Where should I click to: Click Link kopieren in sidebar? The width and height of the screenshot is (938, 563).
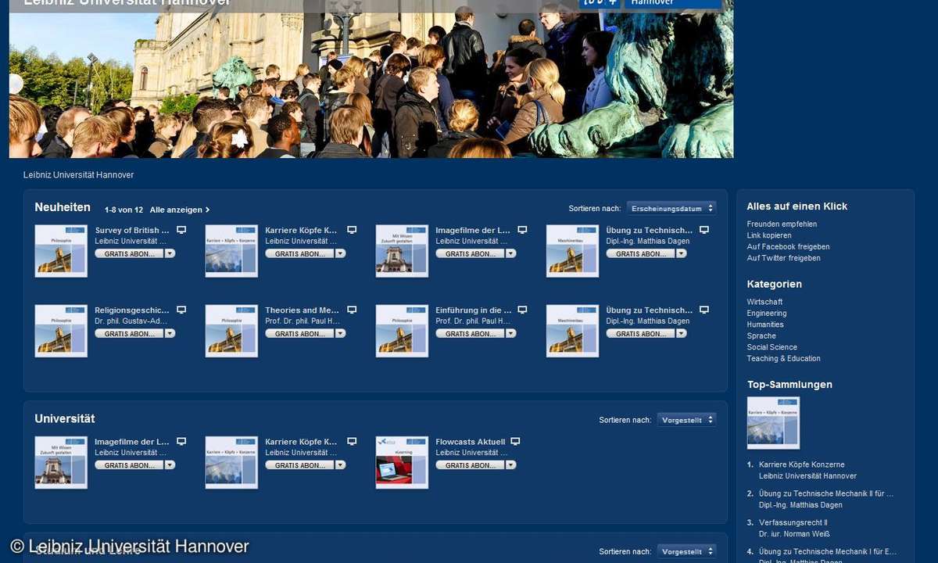(769, 235)
